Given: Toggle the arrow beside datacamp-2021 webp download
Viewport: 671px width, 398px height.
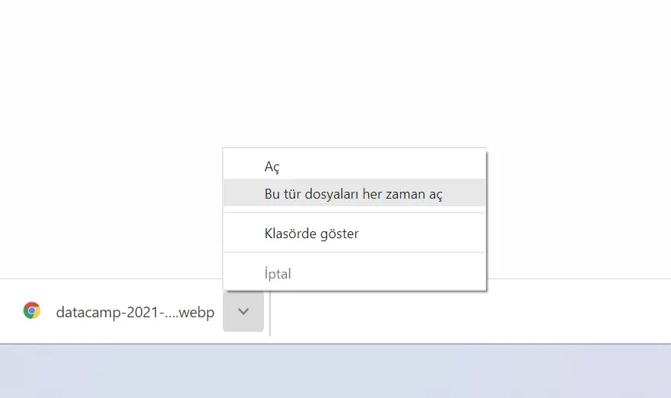Looking at the screenshot, I should coord(243,311).
